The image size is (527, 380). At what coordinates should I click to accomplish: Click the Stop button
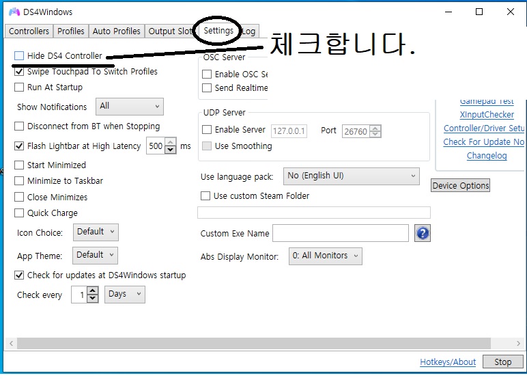click(x=503, y=362)
